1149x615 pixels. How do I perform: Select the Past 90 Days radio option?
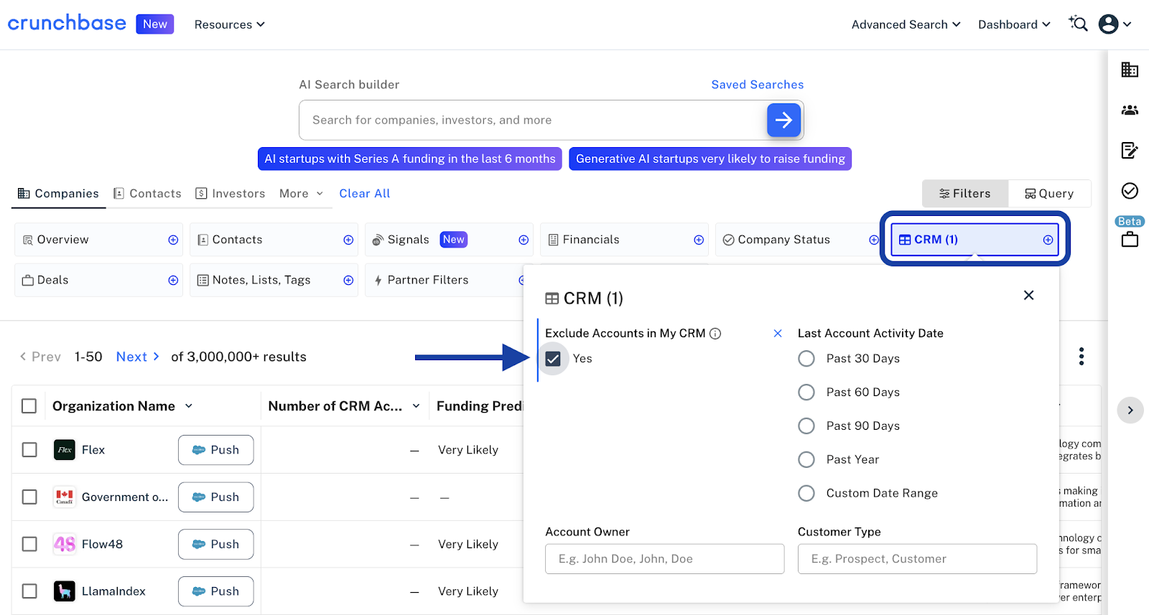click(x=806, y=426)
